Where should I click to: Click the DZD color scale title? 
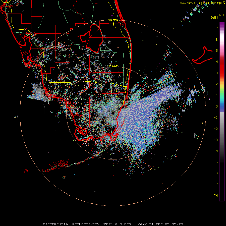click(221, 15)
